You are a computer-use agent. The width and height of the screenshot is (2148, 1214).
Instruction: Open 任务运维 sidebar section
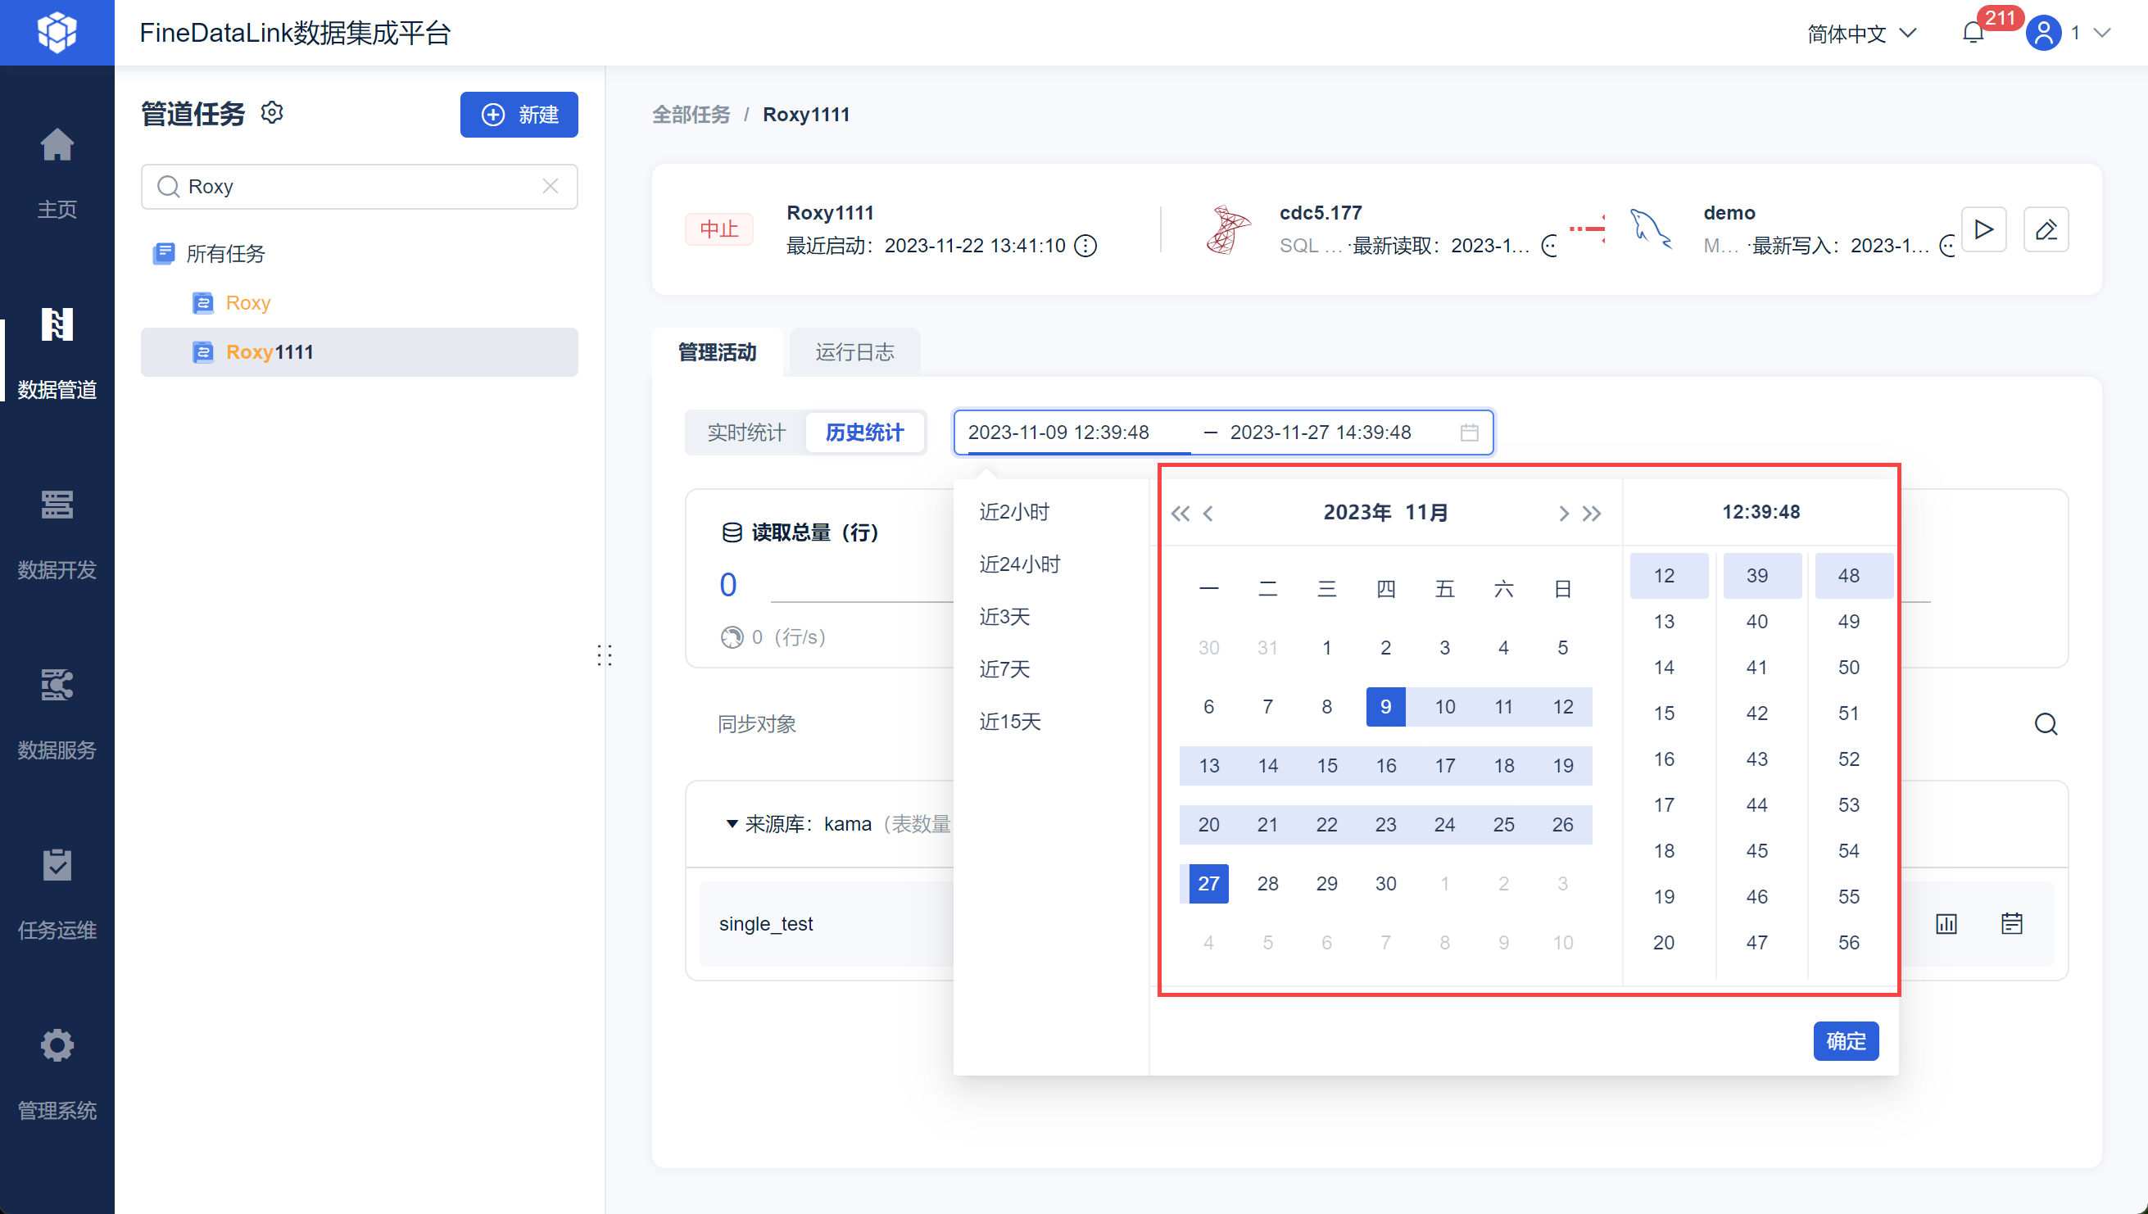(57, 866)
